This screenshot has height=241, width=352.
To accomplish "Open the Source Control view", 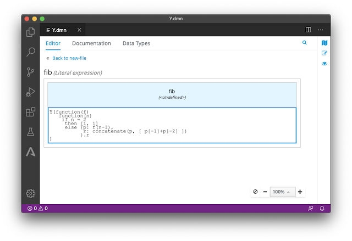I will tap(31, 72).
